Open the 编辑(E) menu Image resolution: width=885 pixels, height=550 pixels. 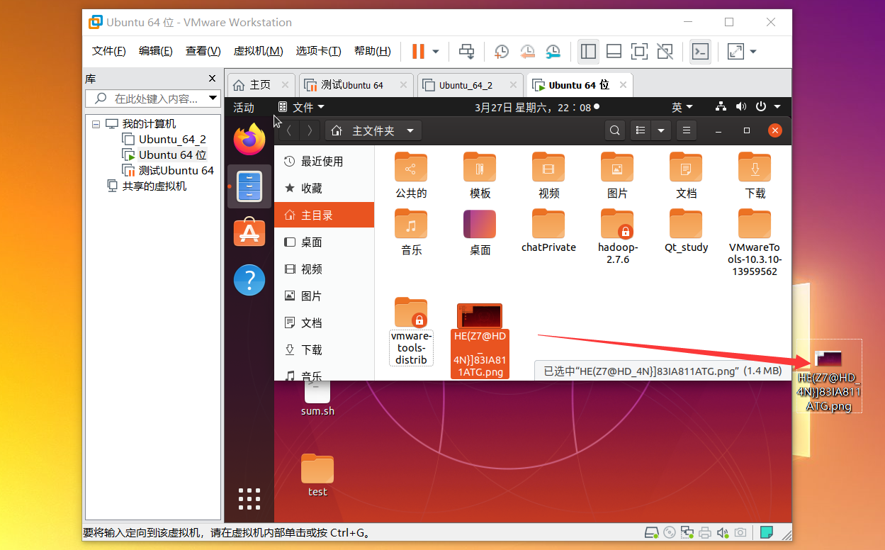156,51
